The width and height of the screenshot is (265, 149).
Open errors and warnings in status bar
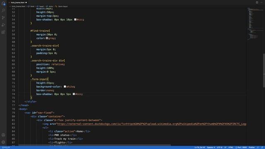point(6,147)
